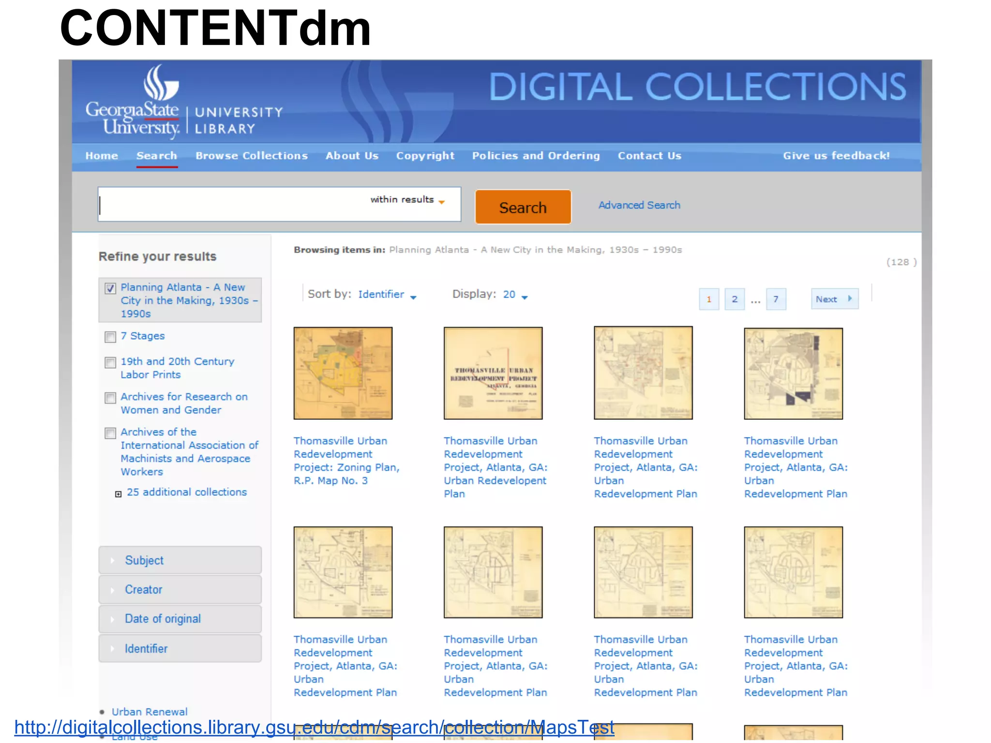Open the Thomasville Urban Redevelopment Project title-page thumbnail
The image size is (991, 743).
pos(493,373)
